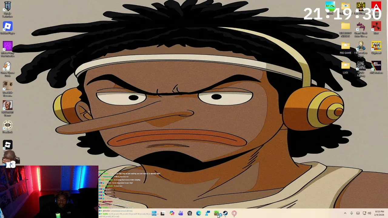Image resolution: width=388 pixels, height=218 pixels.
Task: Open the Minecraft icon in taskbar
Action: tap(216, 213)
